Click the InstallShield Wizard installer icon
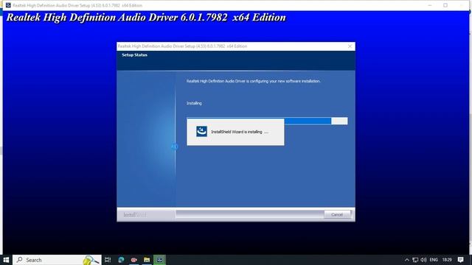Viewport: 472px width, 265px height. tap(201, 132)
